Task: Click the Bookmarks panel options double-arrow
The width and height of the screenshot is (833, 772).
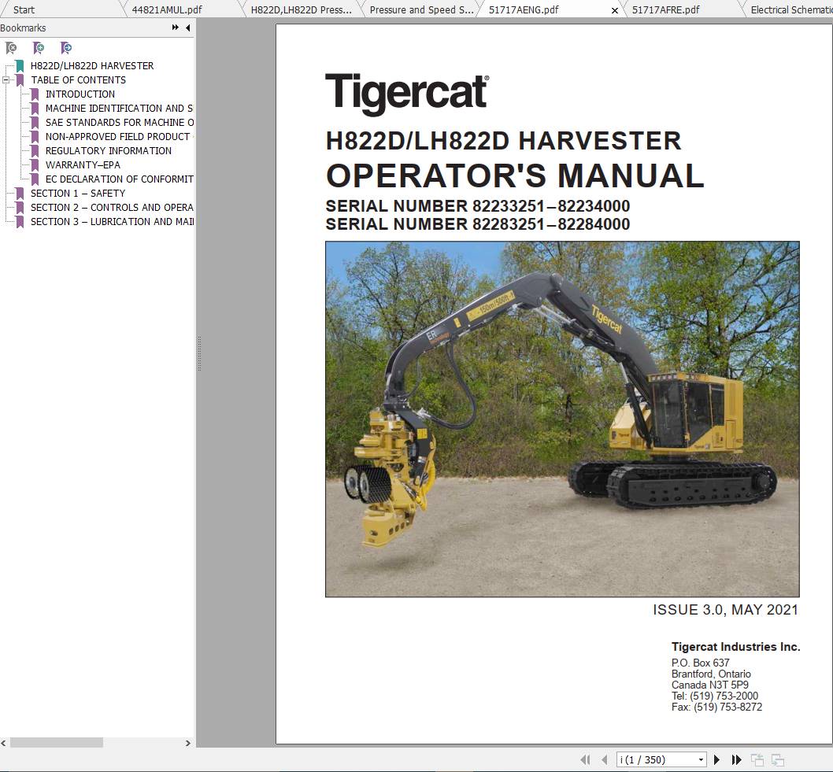Action: point(175,28)
